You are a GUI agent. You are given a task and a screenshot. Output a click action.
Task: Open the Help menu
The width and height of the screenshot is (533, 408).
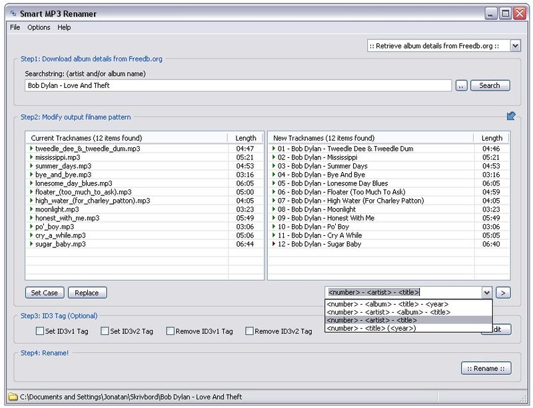(64, 27)
